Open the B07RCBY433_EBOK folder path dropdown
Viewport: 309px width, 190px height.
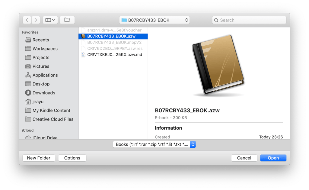click(x=154, y=20)
